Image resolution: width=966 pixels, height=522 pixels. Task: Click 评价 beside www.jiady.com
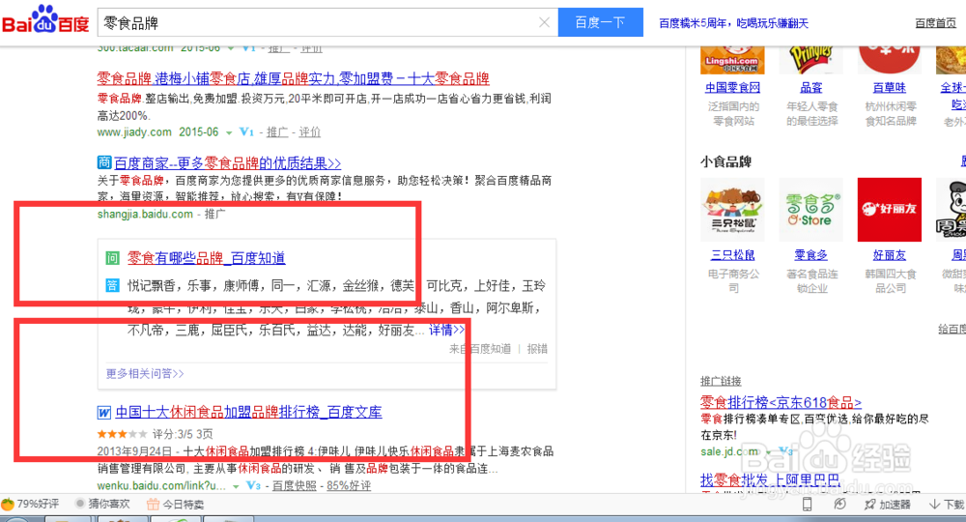[x=310, y=131]
